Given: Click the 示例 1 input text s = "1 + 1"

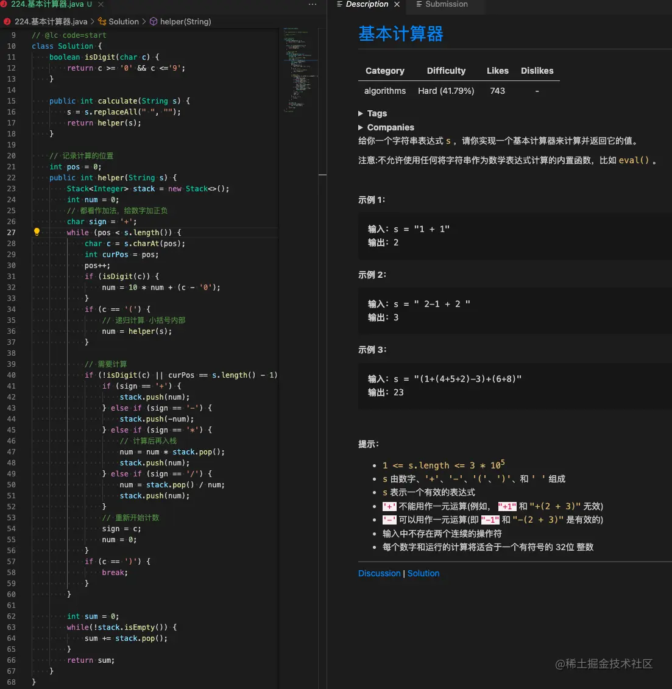Looking at the screenshot, I should pyautogui.click(x=422, y=229).
